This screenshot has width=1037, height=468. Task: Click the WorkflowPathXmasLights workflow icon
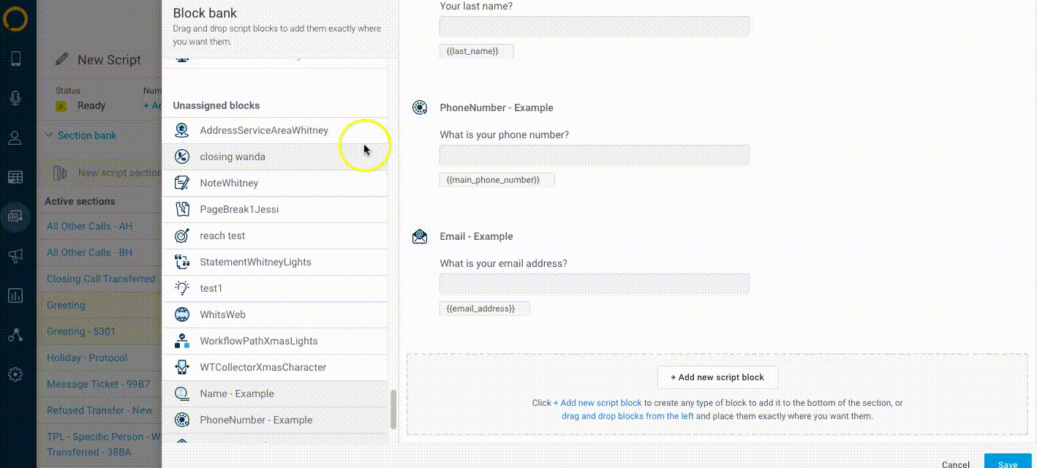click(x=182, y=341)
